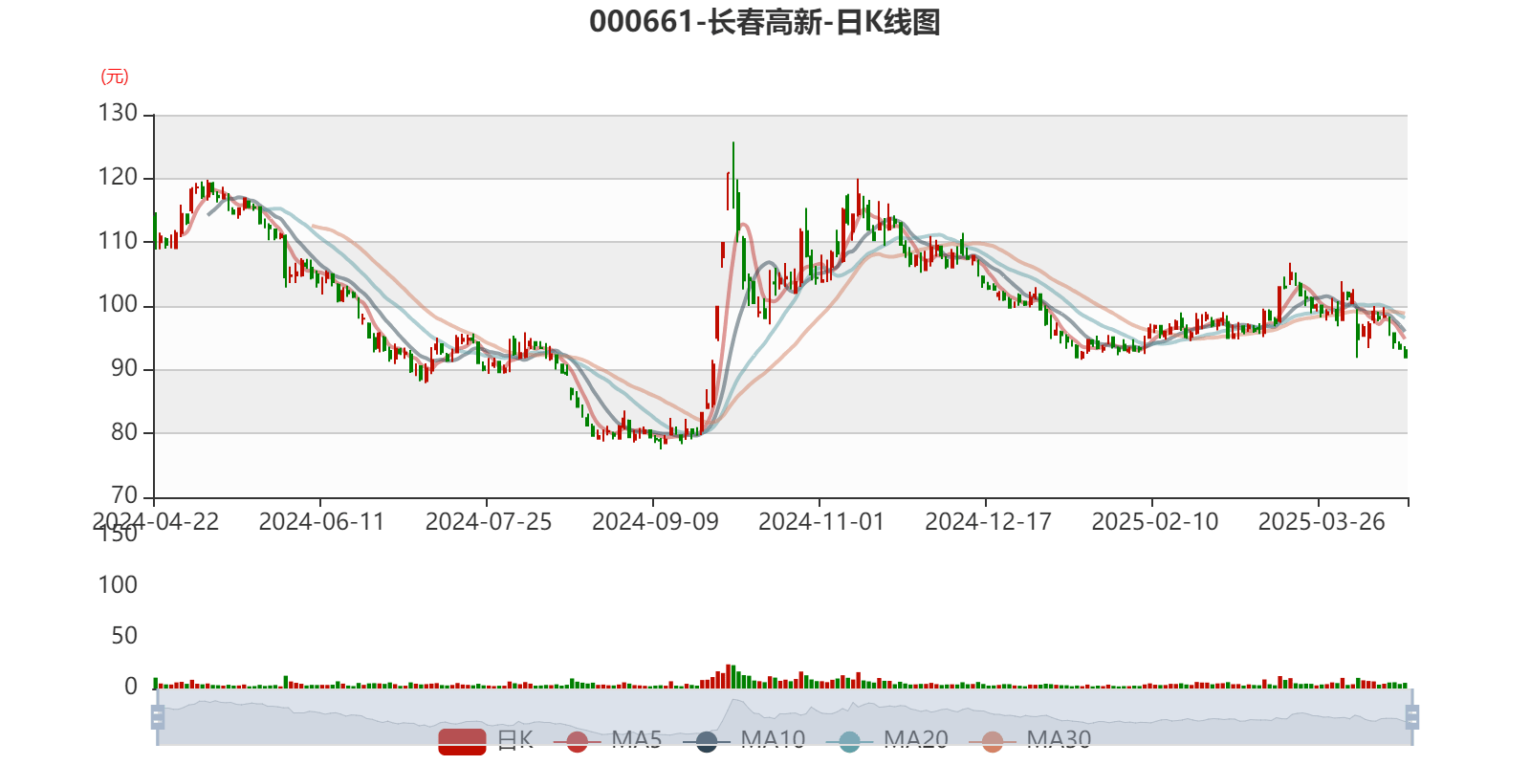
Task: Click the MA5 red circle legend marker
Action: (x=577, y=741)
